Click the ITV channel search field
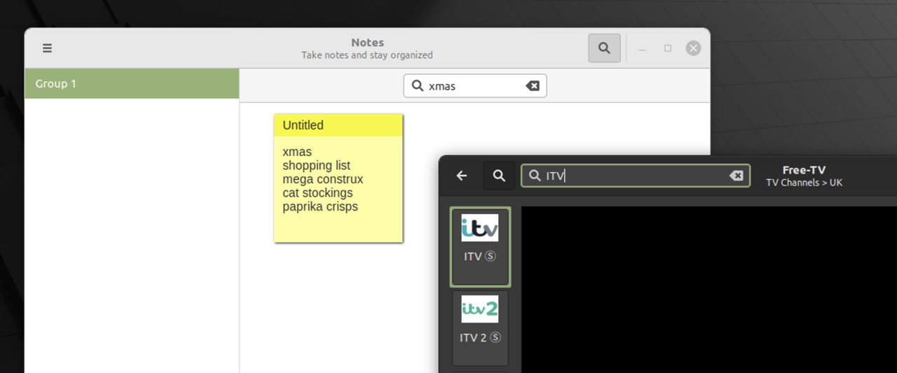 (636, 176)
